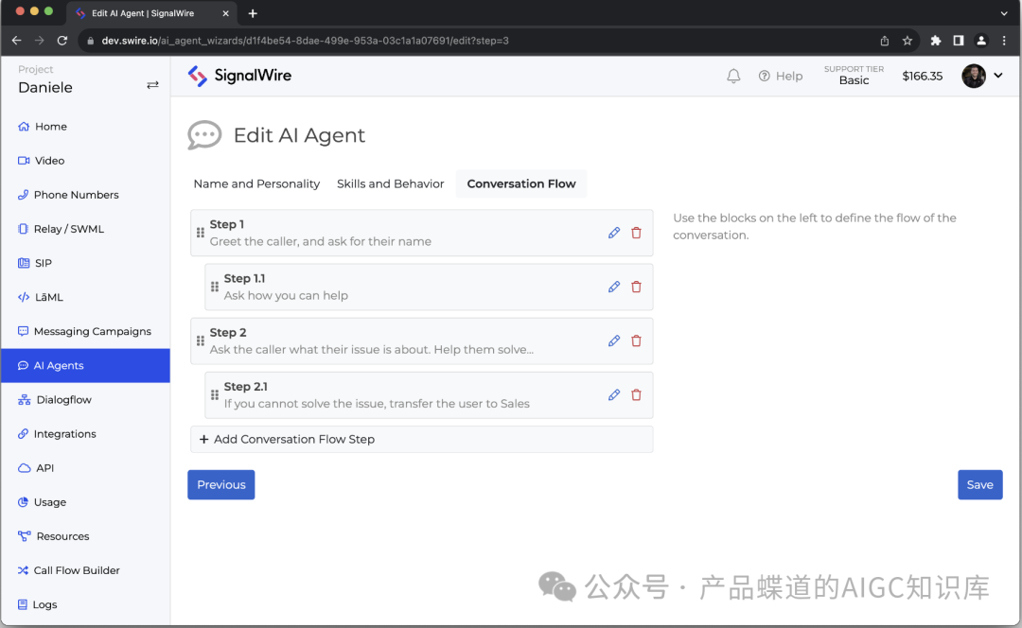Open browser extensions puzzle icon
The image size is (1022, 628).
coord(935,41)
